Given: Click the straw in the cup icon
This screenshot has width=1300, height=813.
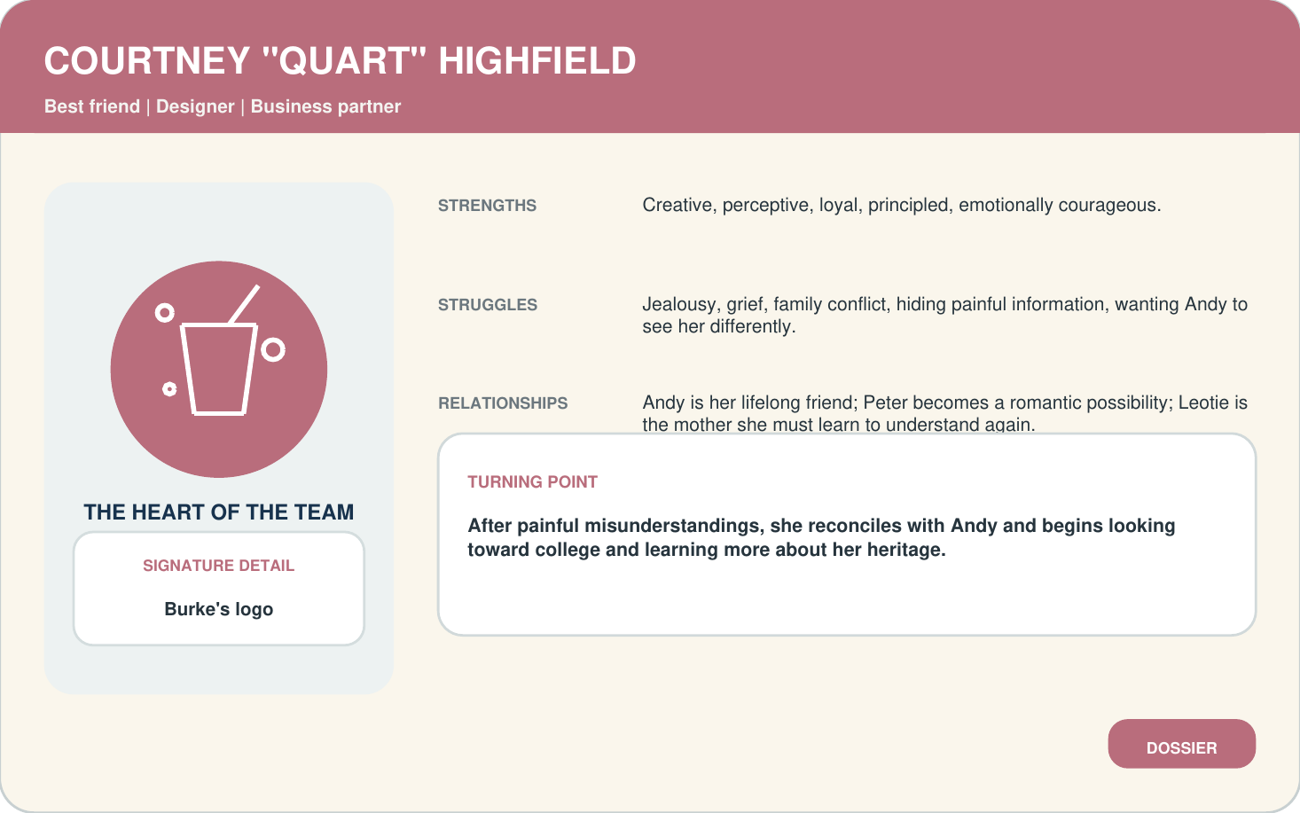Looking at the screenshot, I should [244, 304].
